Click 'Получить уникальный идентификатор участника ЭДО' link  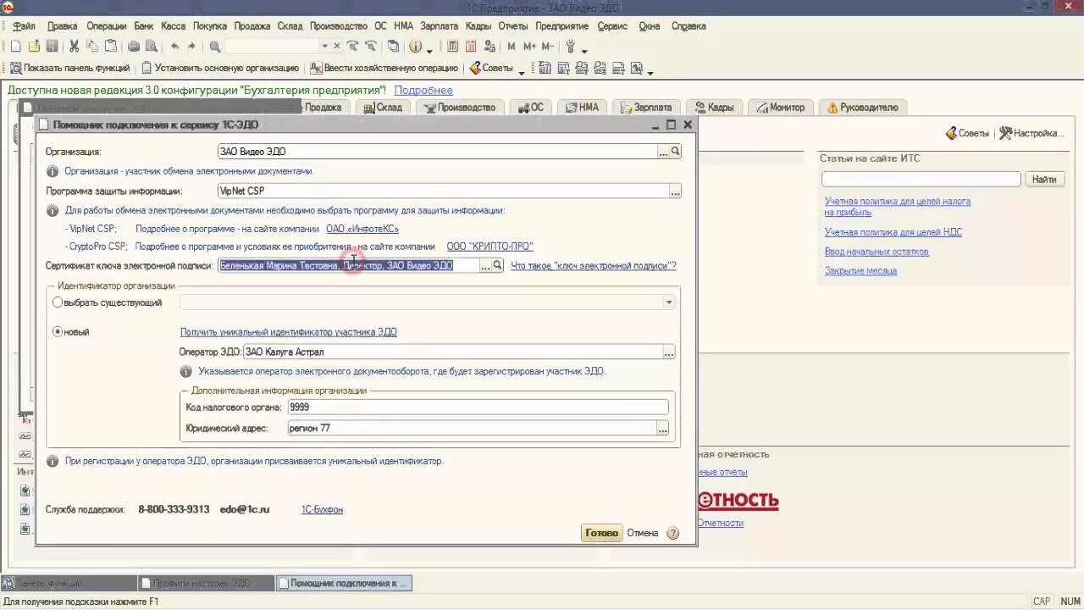tap(288, 332)
